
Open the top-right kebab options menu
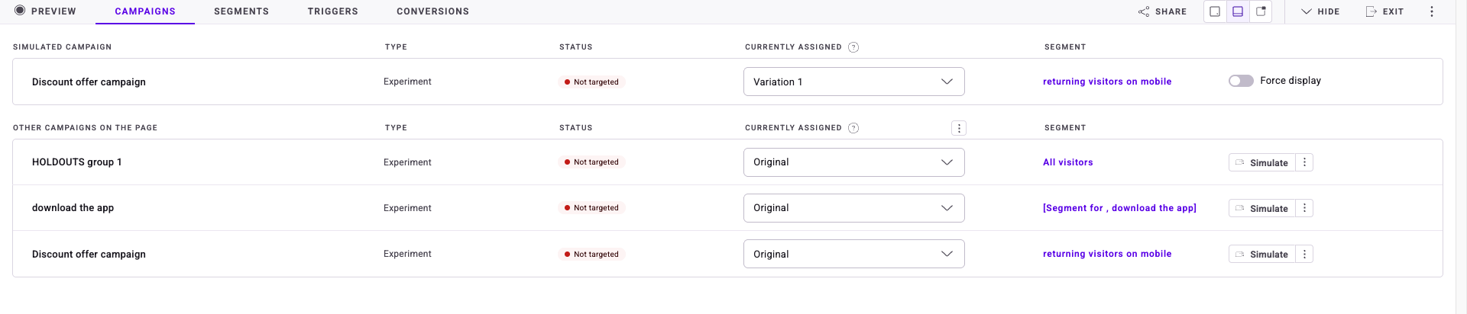tap(1432, 11)
